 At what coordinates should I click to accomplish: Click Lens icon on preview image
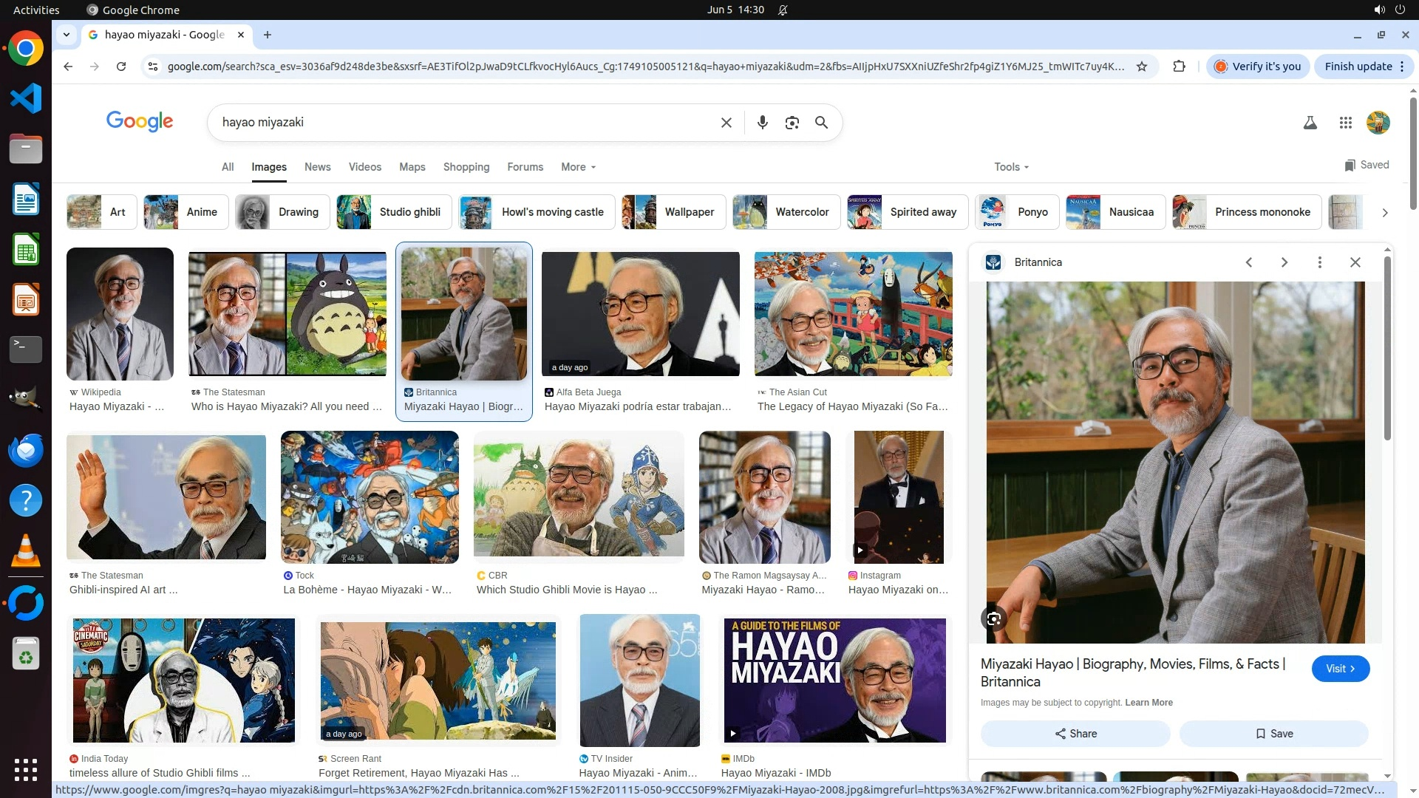(994, 618)
